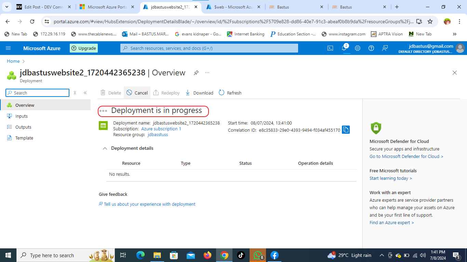Viewport: 467px width, 262px height.
Task: Open the notifications bell
Action: point(344,48)
